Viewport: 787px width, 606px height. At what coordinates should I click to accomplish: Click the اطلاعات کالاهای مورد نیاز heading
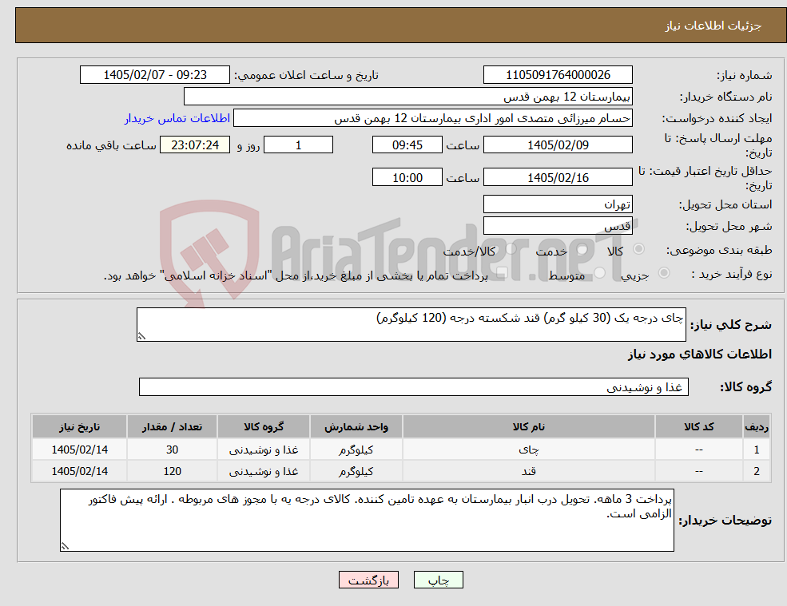coord(700,354)
